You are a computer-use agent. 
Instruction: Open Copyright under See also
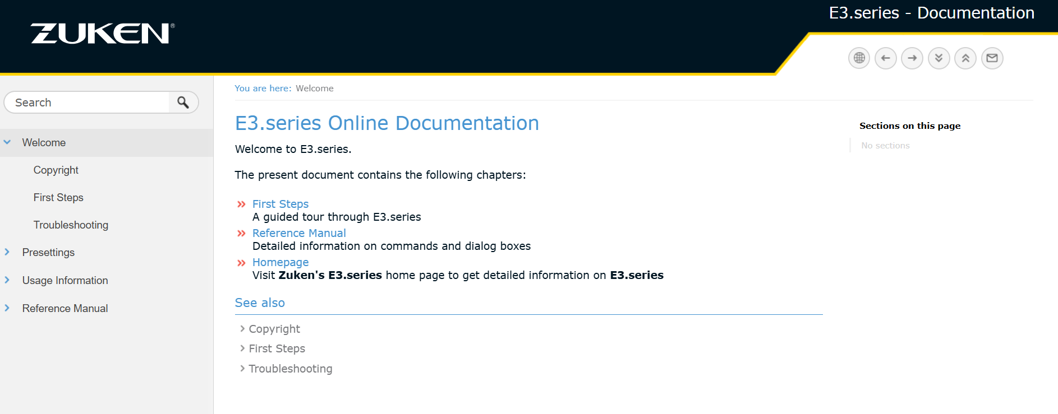(x=274, y=329)
